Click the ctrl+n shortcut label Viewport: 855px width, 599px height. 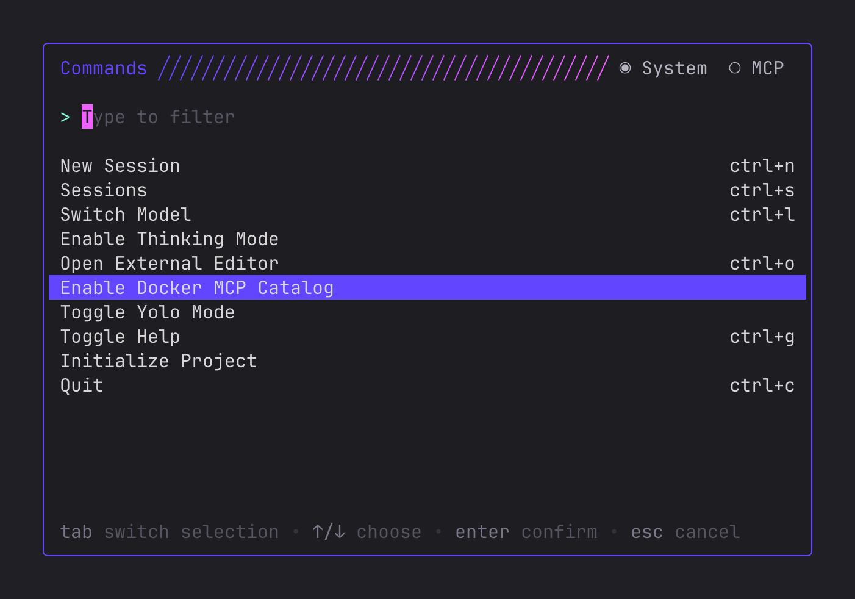coord(762,166)
